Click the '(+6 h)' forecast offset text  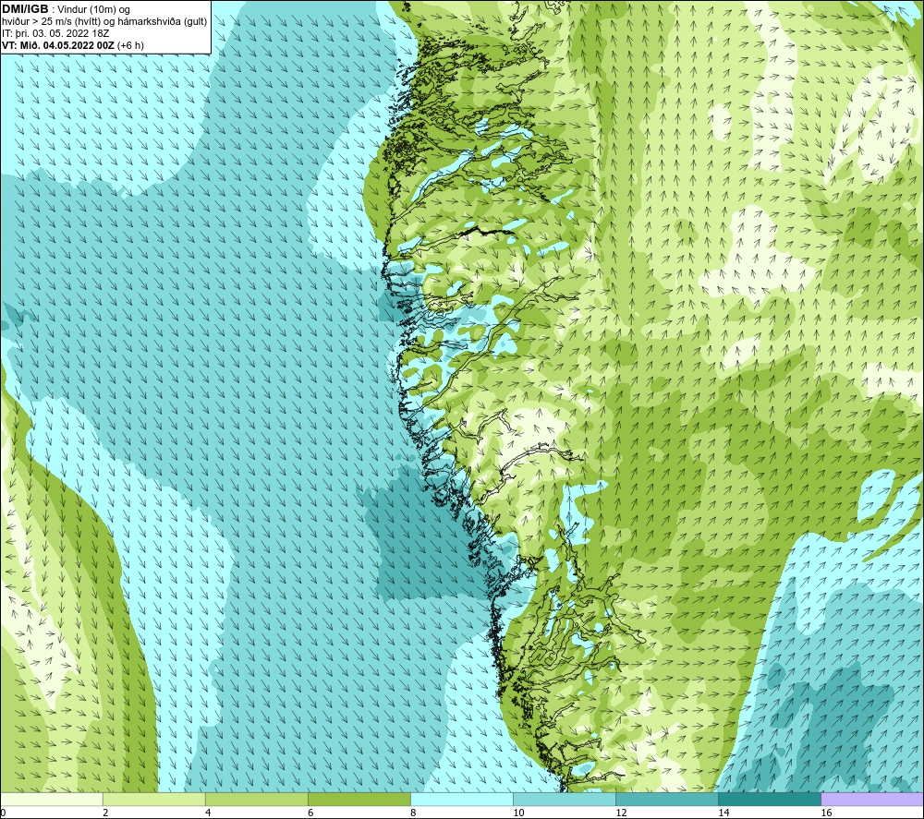pyautogui.click(x=130, y=45)
